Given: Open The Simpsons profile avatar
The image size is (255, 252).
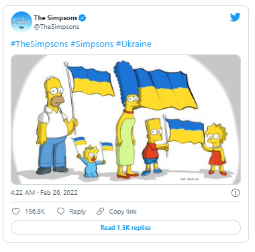Looking at the screenshot, I should click(x=21, y=22).
